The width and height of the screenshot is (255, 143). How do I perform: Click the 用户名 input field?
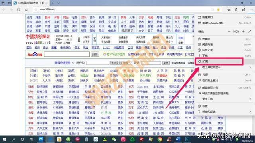[x=98, y=63]
